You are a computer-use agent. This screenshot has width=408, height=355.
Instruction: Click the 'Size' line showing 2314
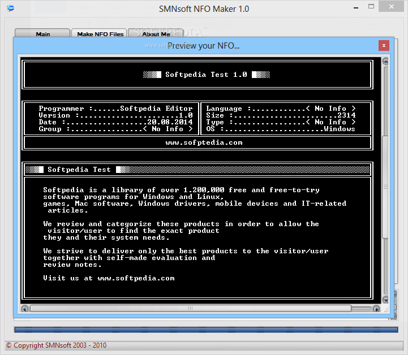tap(281, 115)
